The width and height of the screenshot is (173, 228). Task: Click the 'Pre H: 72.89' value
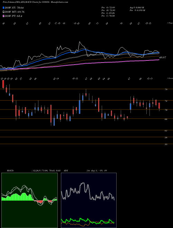tap(108, 10)
